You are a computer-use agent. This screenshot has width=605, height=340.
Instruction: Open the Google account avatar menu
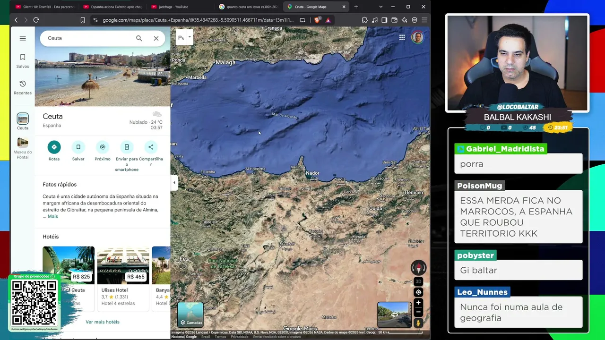point(417,38)
